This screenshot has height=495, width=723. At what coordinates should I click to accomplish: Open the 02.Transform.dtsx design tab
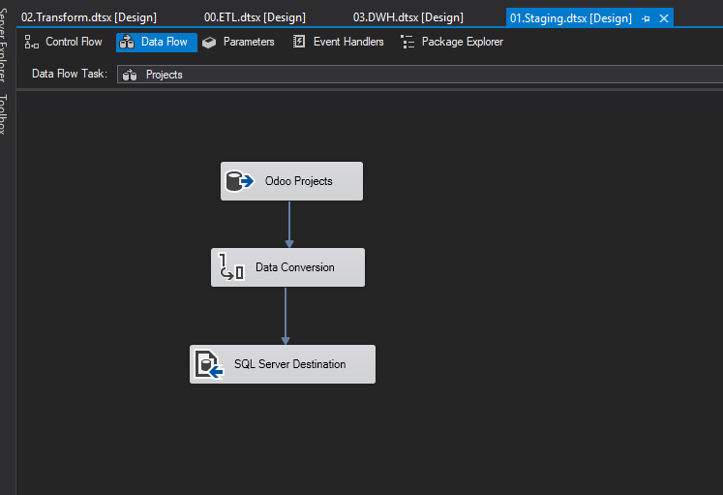pyautogui.click(x=89, y=17)
